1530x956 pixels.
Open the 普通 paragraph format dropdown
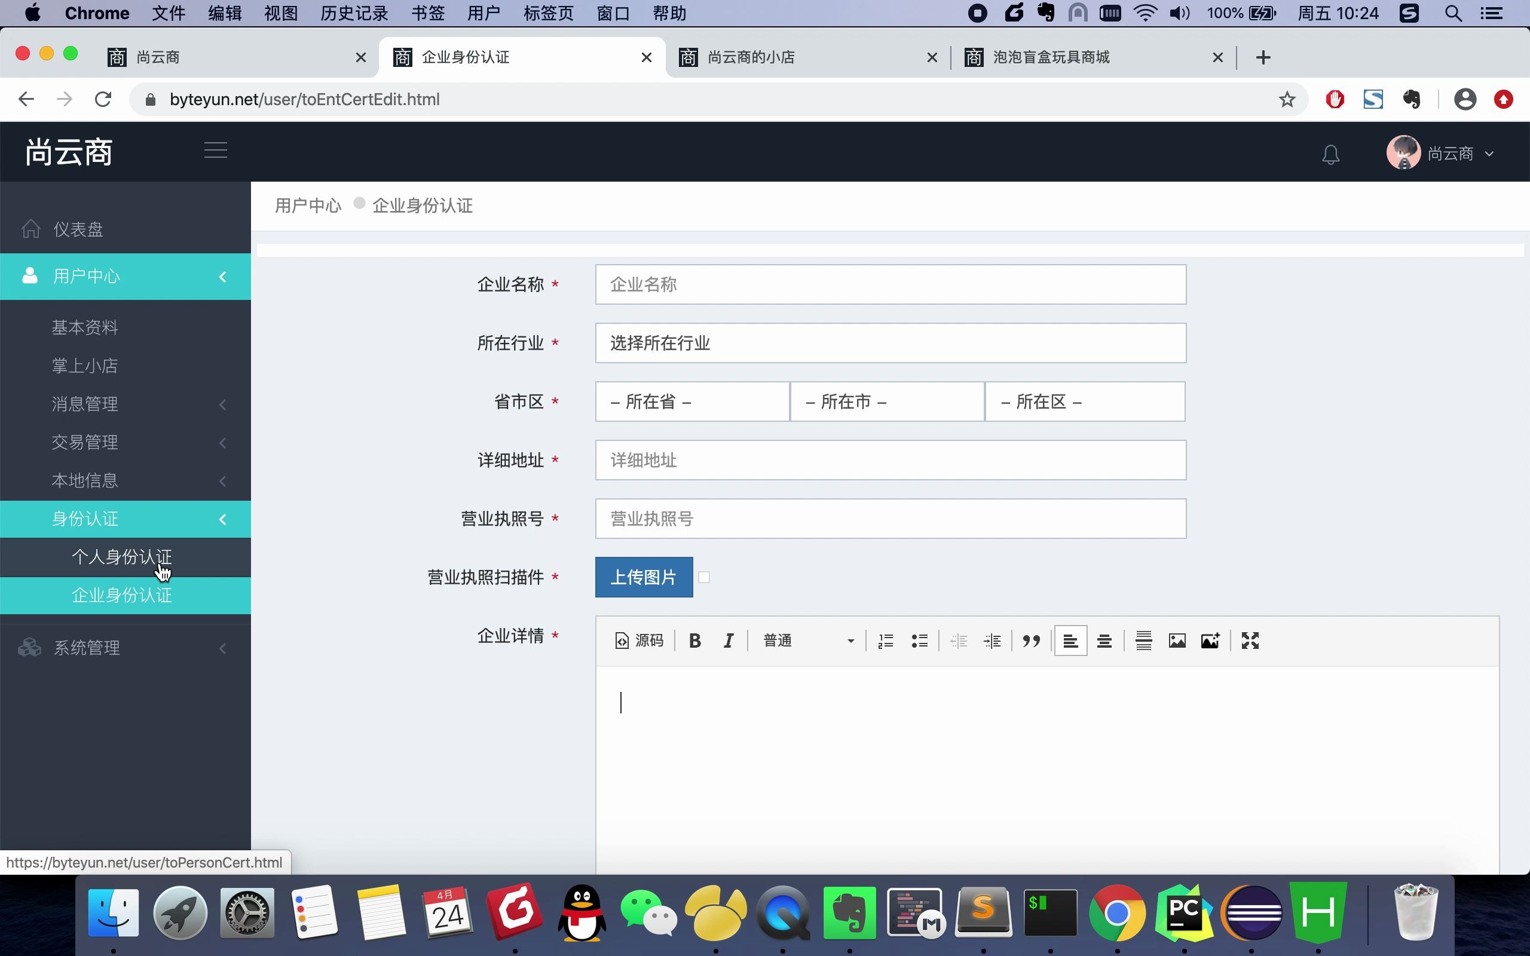[x=809, y=640]
